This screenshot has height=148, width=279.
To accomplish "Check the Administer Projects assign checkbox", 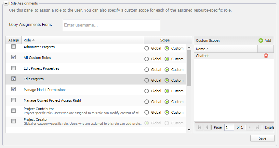I will pos(14,47).
